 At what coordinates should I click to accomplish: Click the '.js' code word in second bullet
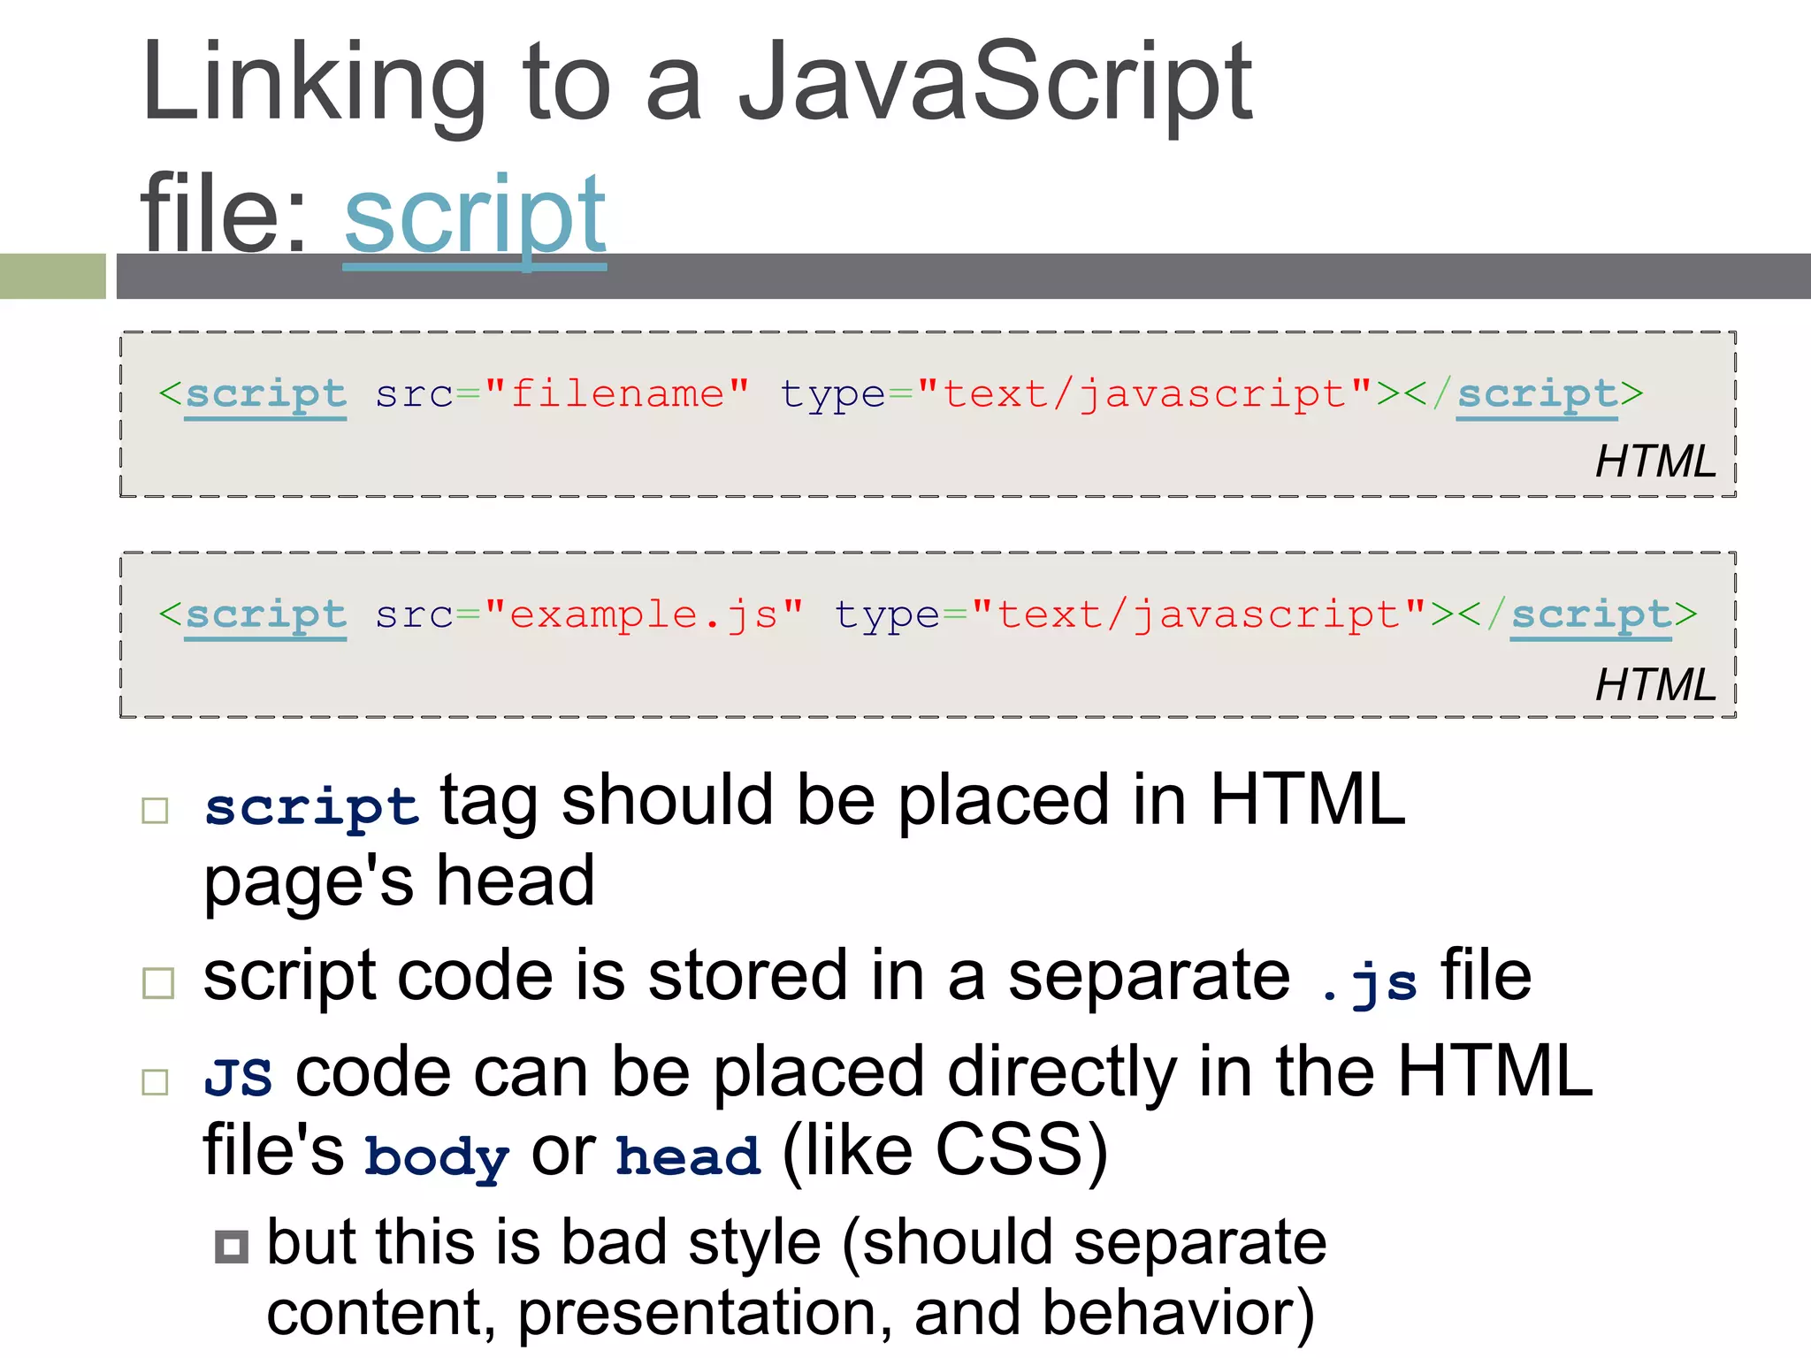[1369, 985]
